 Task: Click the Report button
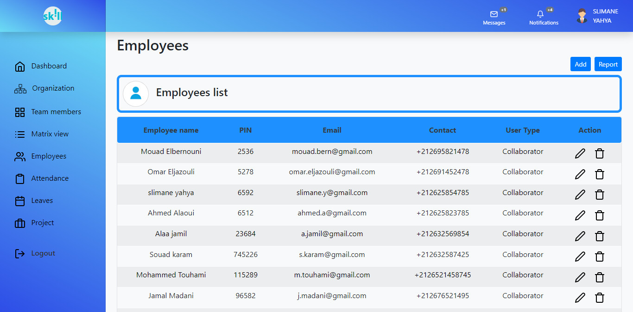(x=608, y=64)
